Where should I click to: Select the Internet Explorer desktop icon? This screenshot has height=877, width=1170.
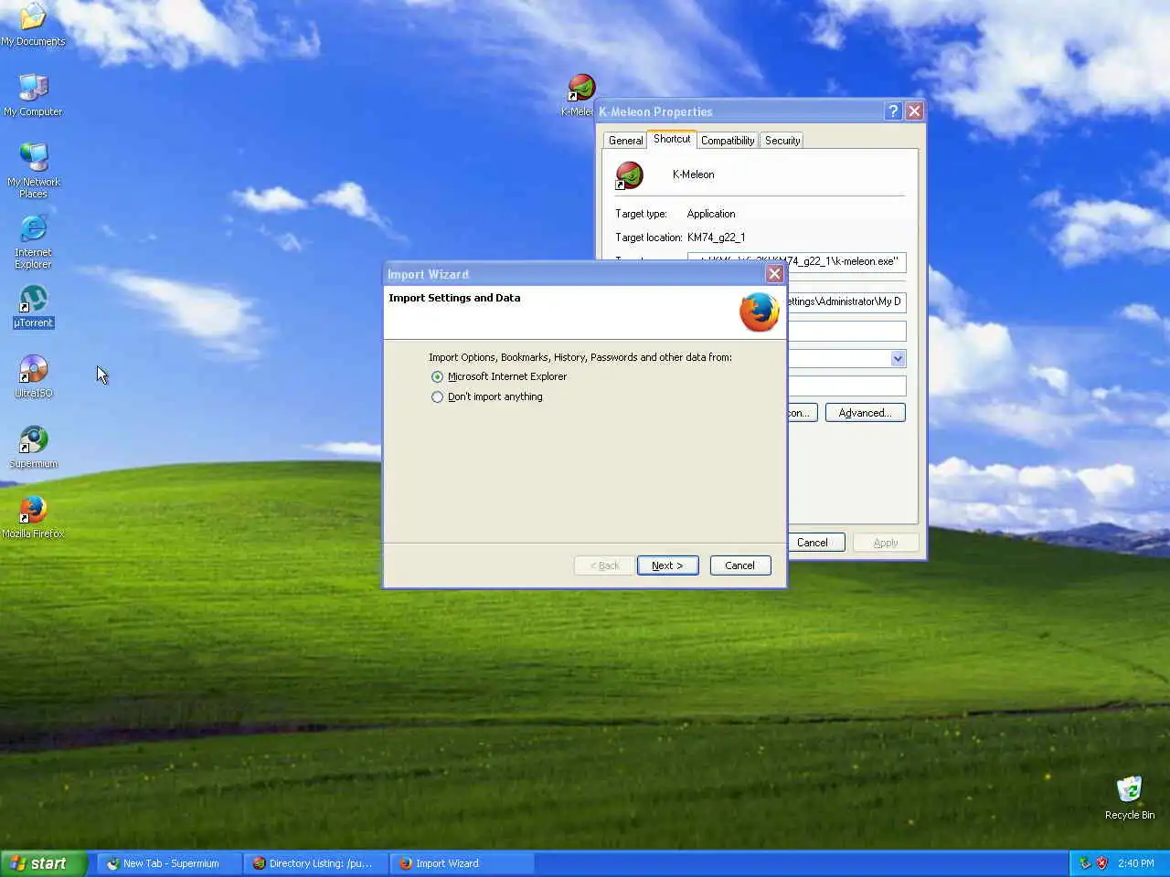(33, 241)
